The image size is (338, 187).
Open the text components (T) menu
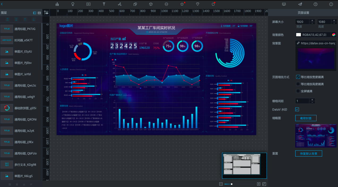(x=104, y=4)
